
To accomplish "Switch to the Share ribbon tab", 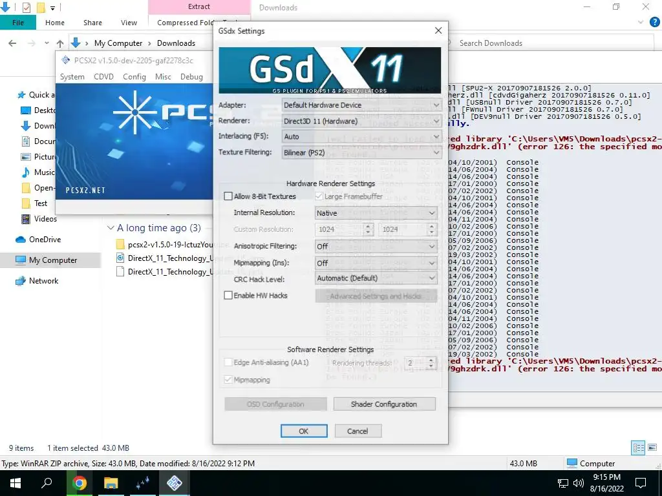I will click(92, 23).
